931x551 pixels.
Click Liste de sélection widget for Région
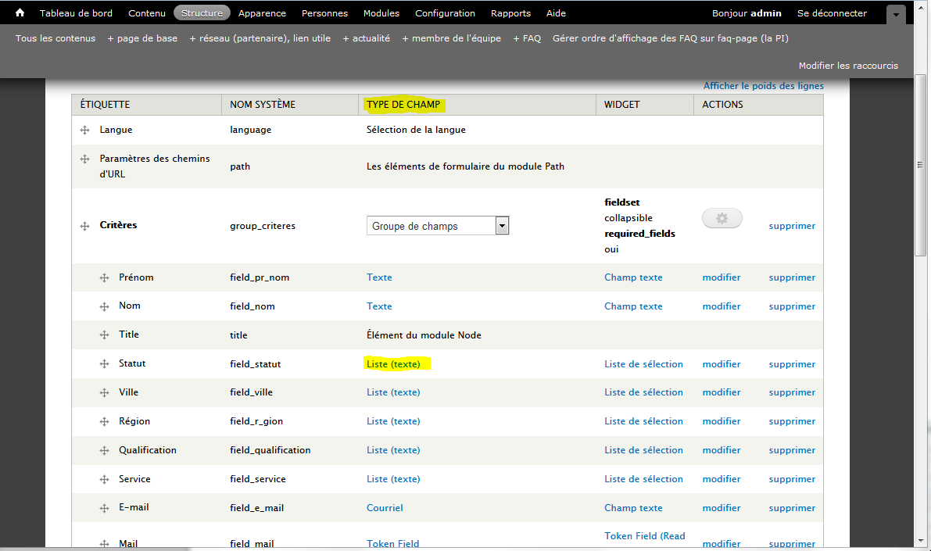pos(643,421)
